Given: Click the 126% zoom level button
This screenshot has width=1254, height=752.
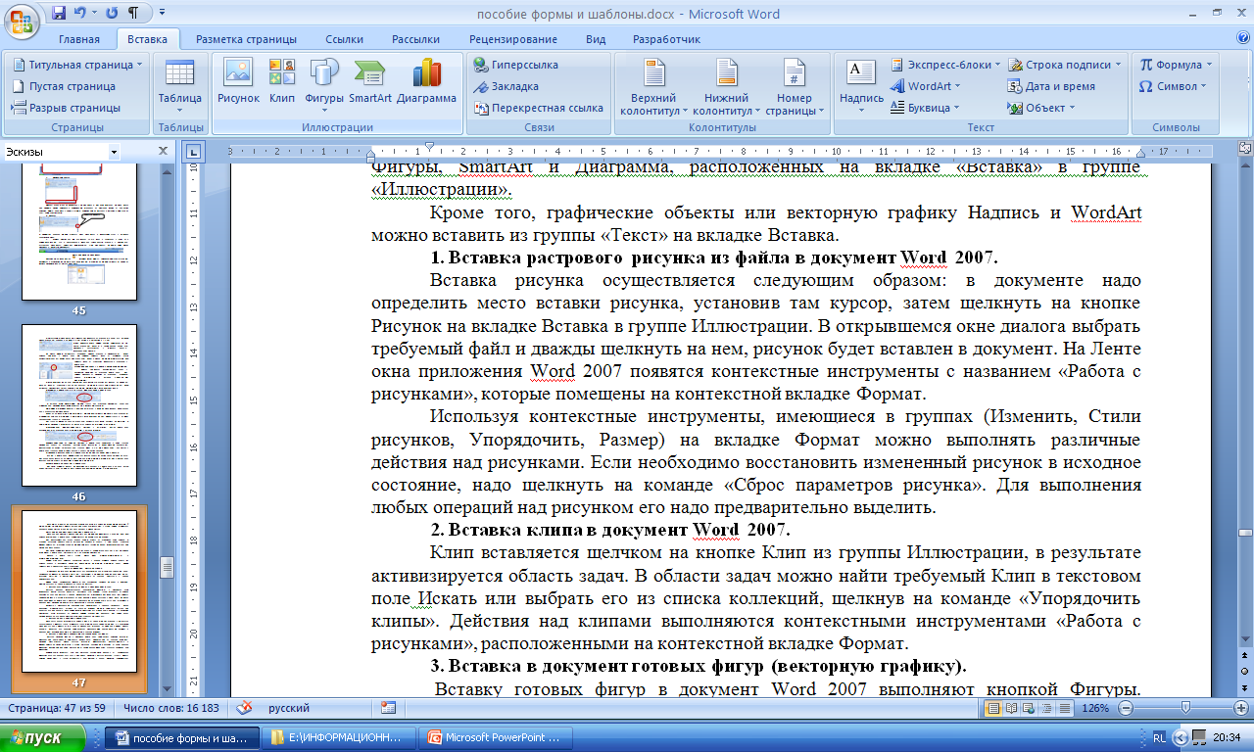Looking at the screenshot, I should [1095, 708].
